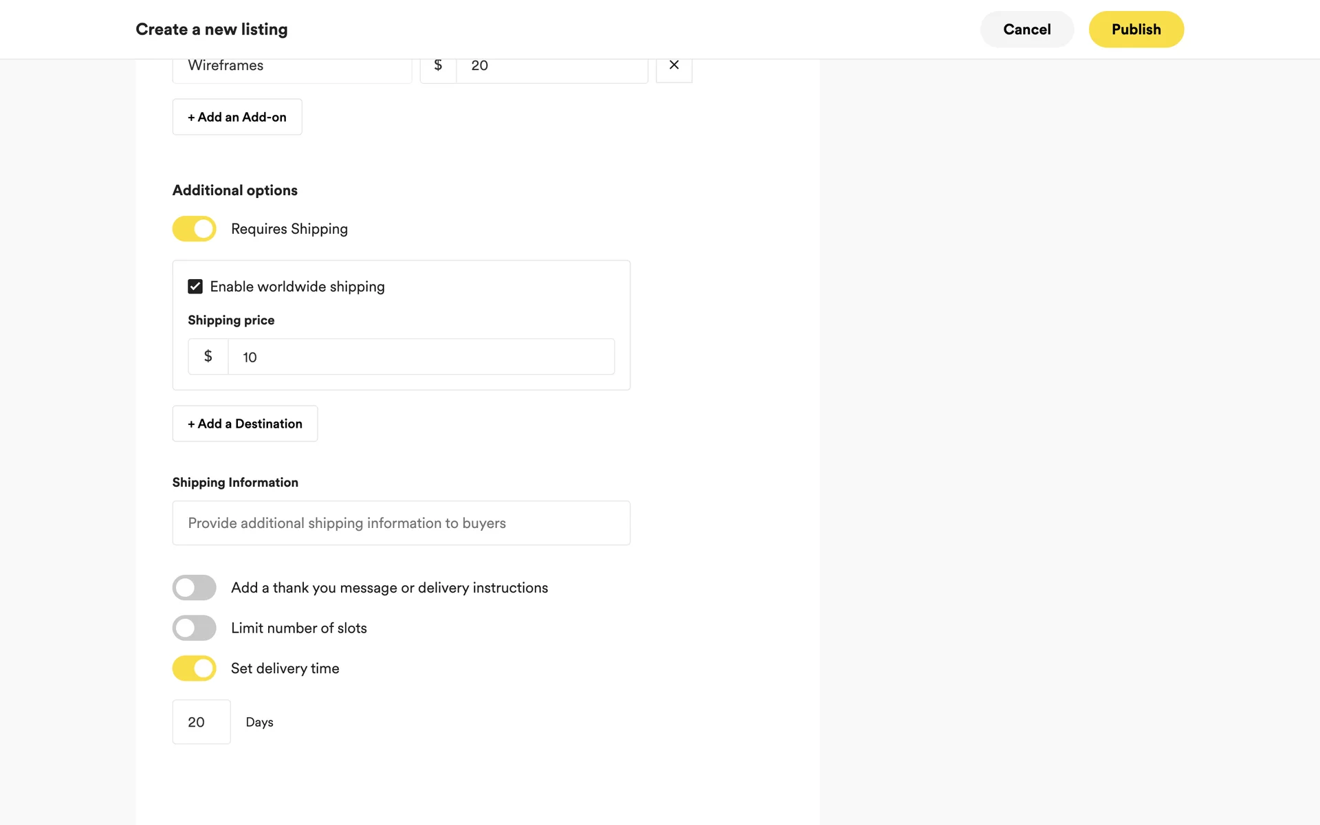Click the Set delivery time label
1320x825 pixels.
click(x=285, y=668)
